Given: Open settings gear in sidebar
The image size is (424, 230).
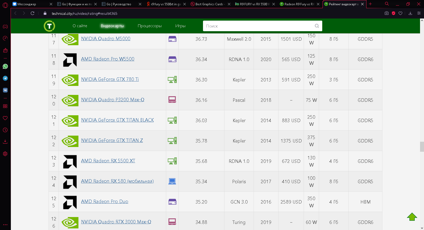Looking at the screenshot, I should click(x=5, y=154).
